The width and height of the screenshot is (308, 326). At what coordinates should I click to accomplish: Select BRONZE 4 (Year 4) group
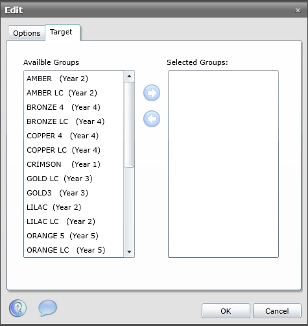(74, 107)
